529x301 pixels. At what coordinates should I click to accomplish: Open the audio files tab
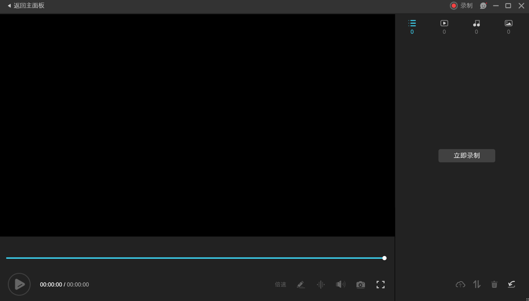click(x=476, y=27)
